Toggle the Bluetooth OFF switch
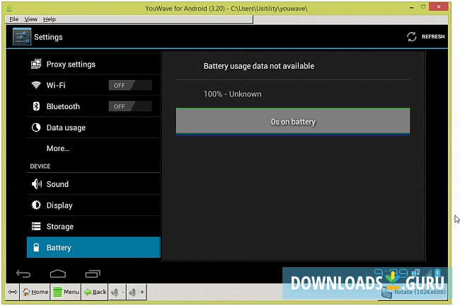Image resolution: width=460 pixels, height=306 pixels. tap(130, 106)
